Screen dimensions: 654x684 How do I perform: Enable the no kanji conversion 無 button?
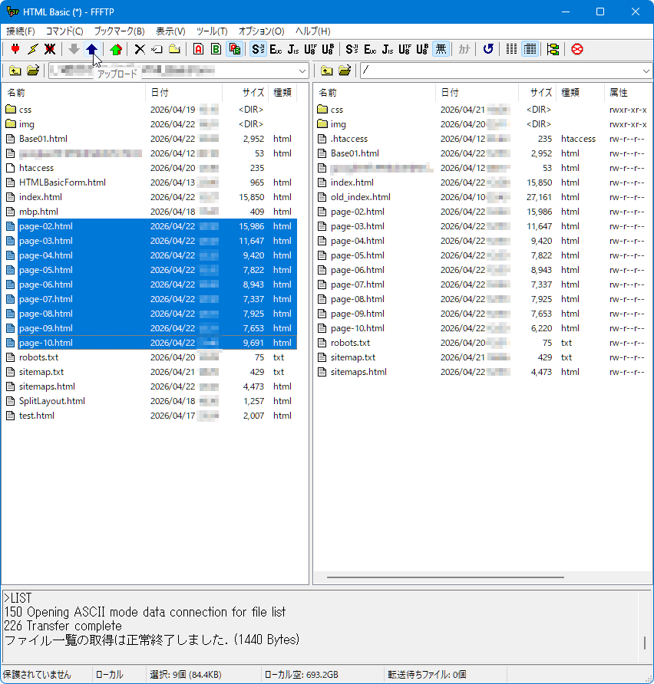(x=441, y=49)
